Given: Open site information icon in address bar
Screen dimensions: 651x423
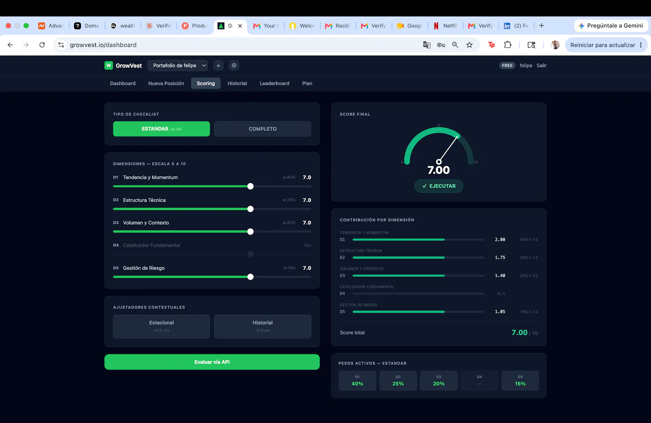Looking at the screenshot, I should [61, 45].
